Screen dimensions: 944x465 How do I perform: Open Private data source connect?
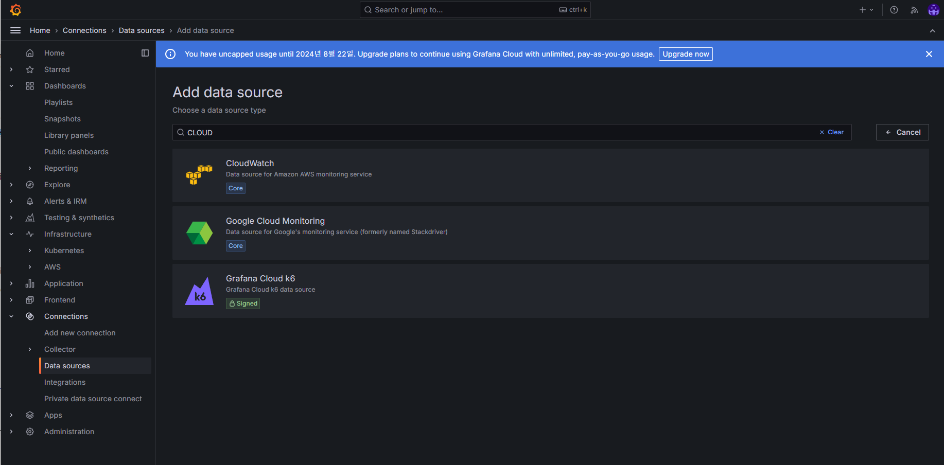(x=93, y=399)
